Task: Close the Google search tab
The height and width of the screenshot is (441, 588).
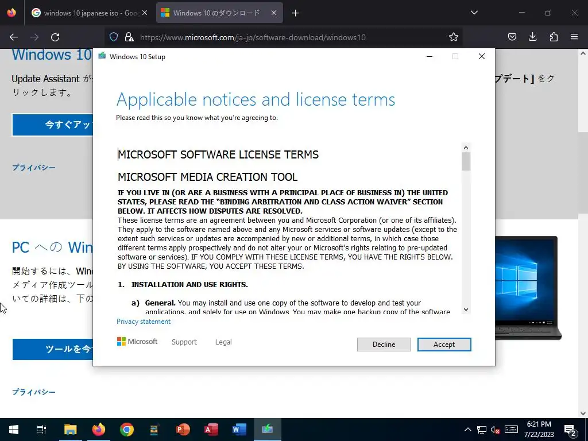Action: 145,13
